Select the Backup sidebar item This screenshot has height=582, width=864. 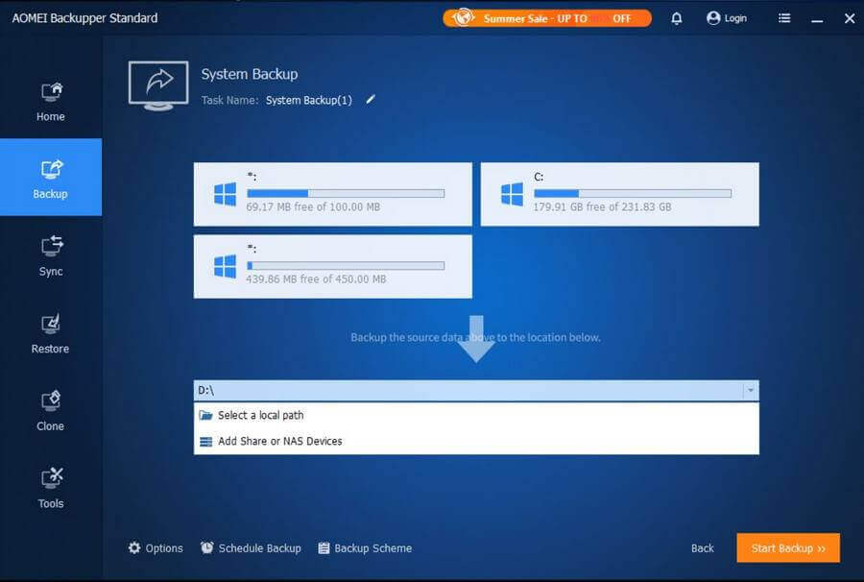[51, 177]
